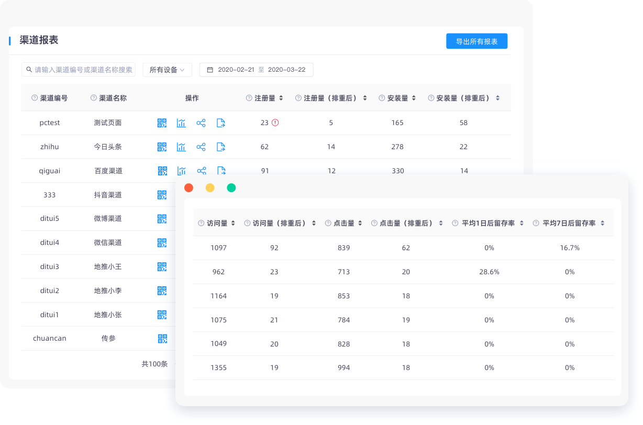Click the 导出所有报表 button
643x425 pixels.
tap(476, 41)
